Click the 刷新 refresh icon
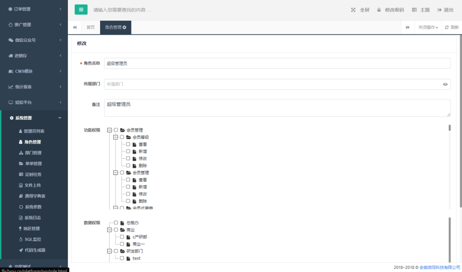 (x=447, y=27)
